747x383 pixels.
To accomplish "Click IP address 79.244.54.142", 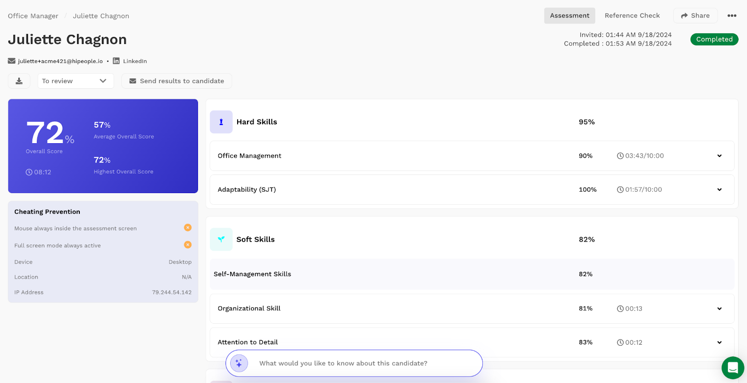I will point(172,292).
